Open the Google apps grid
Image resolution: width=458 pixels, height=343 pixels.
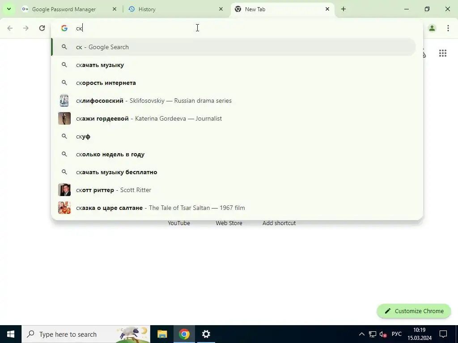443,53
